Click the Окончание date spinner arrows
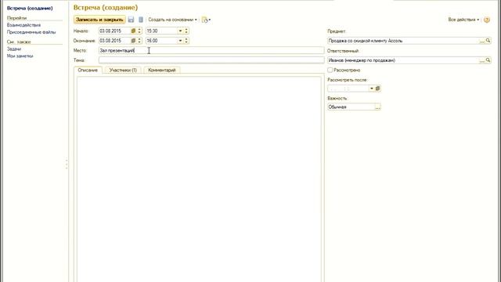The width and height of the screenshot is (501, 282). click(139, 41)
